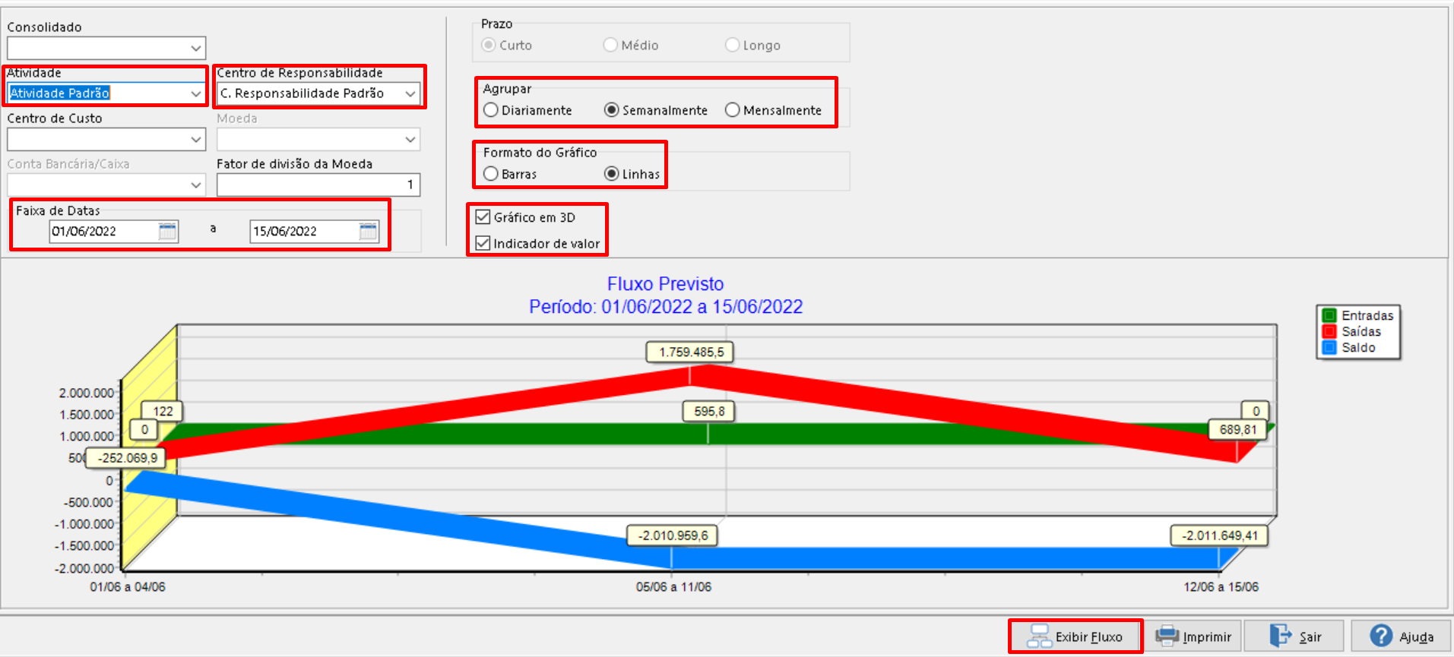Toggle Indicador de valor checkbox
The height and width of the screenshot is (657, 1454).
tap(483, 243)
